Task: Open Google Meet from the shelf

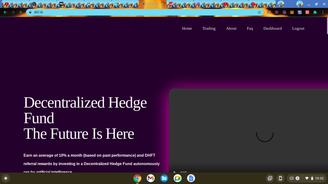Action: (x=178, y=178)
